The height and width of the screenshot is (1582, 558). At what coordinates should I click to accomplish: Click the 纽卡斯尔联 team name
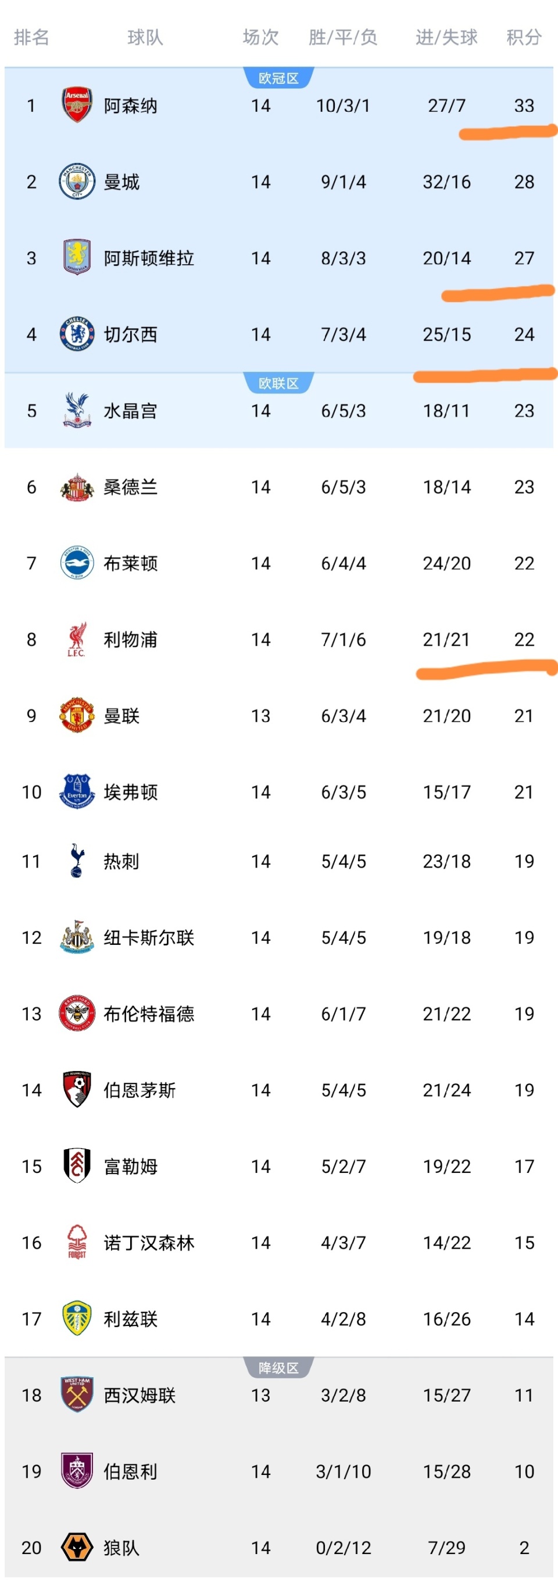[149, 937]
